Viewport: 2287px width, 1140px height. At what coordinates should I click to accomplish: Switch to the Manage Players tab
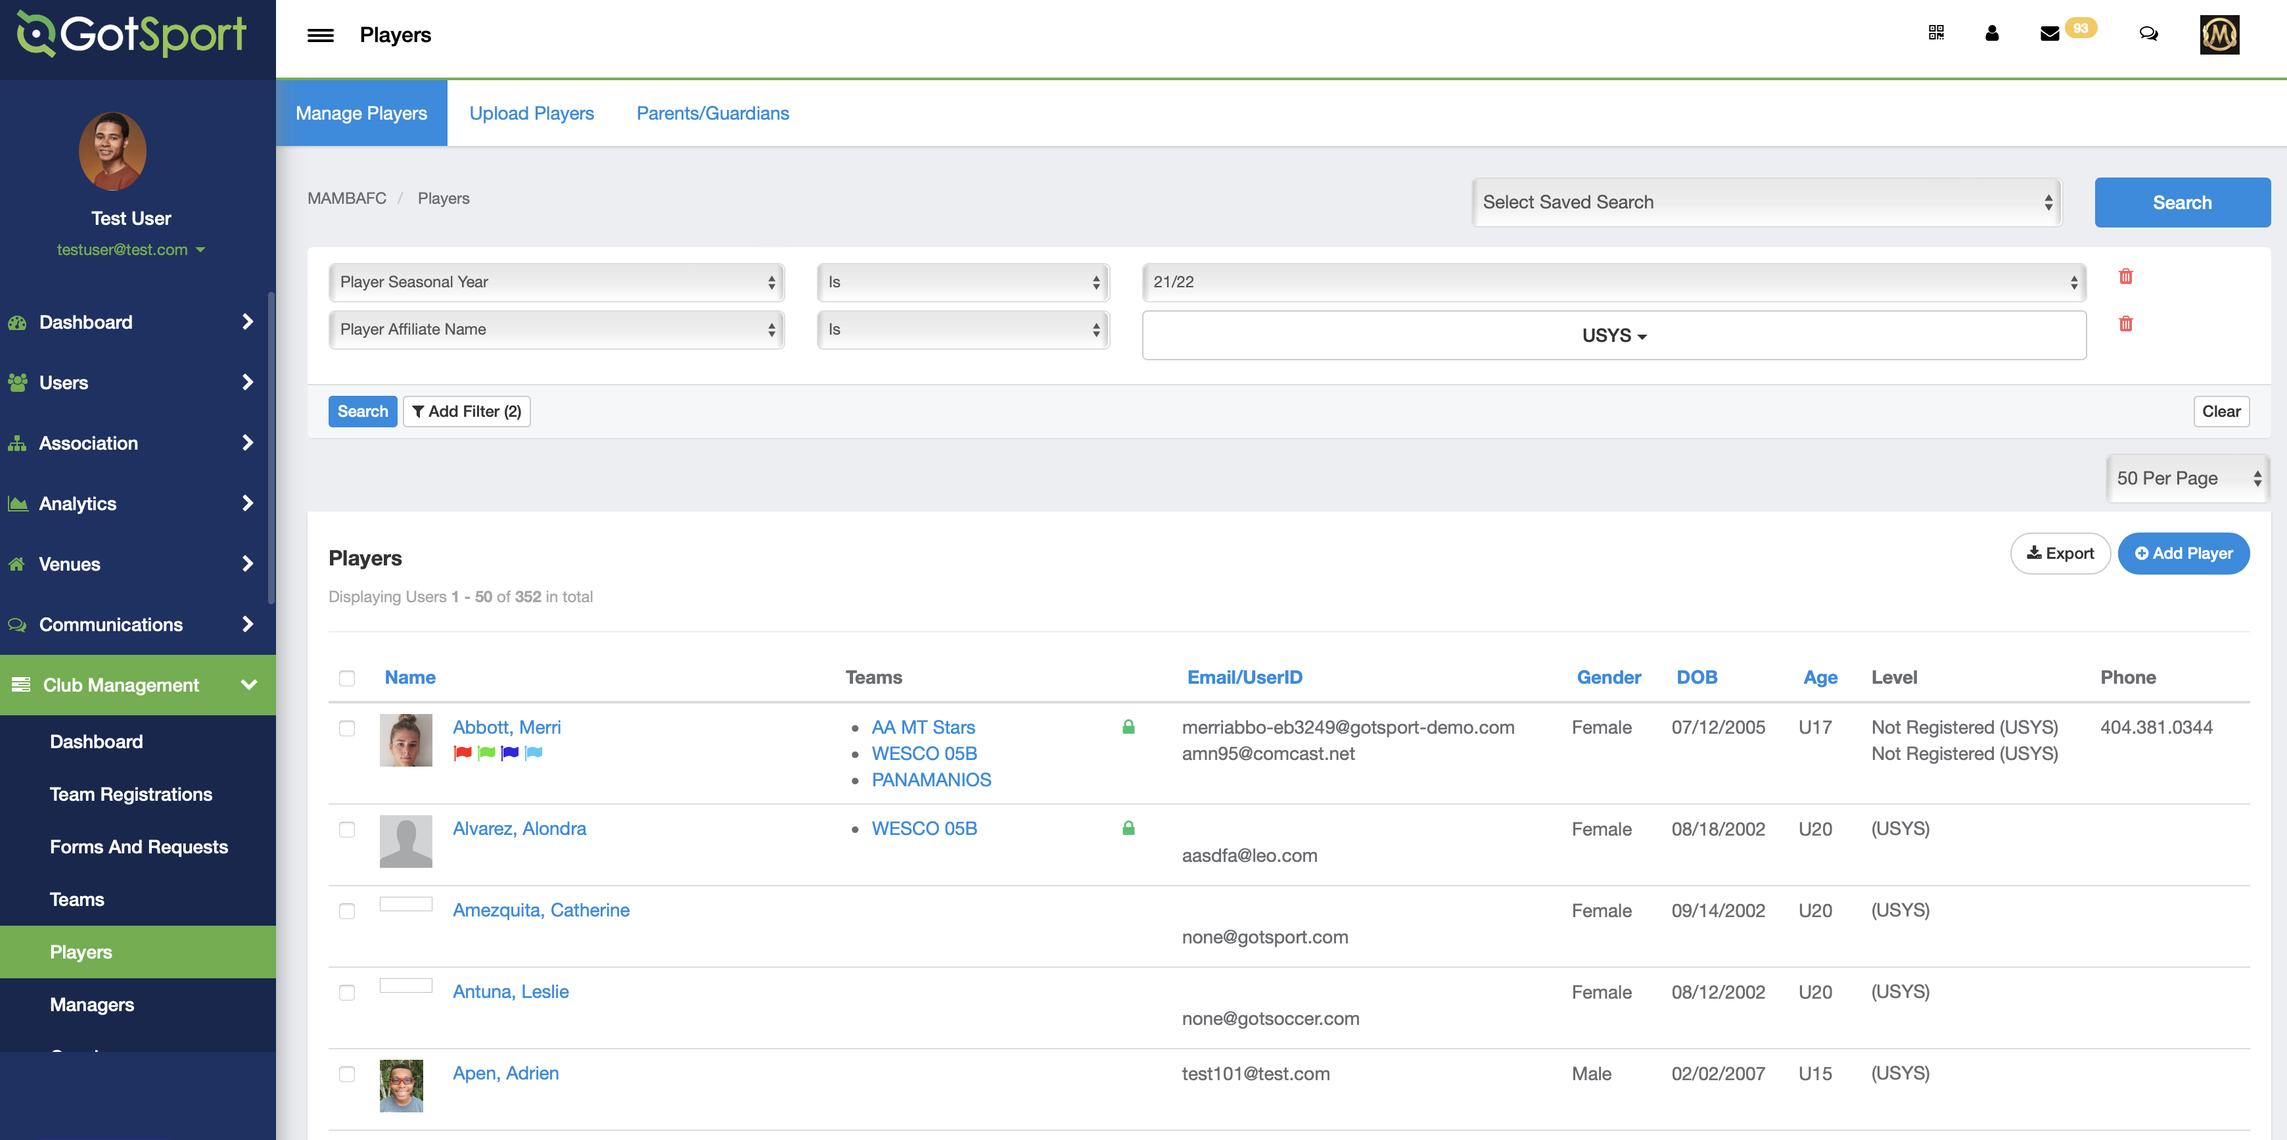coord(361,113)
